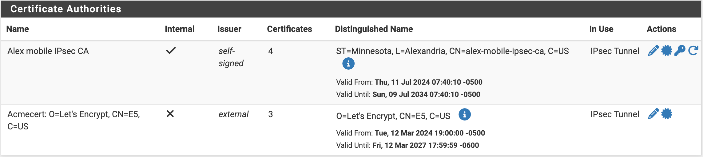
Task: Click the Certificate Authorities panel title
Action: 66,9
